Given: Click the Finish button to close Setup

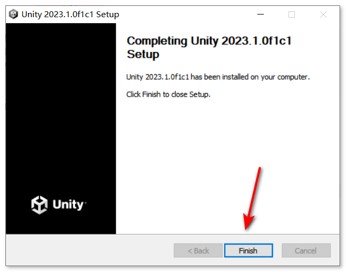Looking at the screenshot, I should coord(248,250).
